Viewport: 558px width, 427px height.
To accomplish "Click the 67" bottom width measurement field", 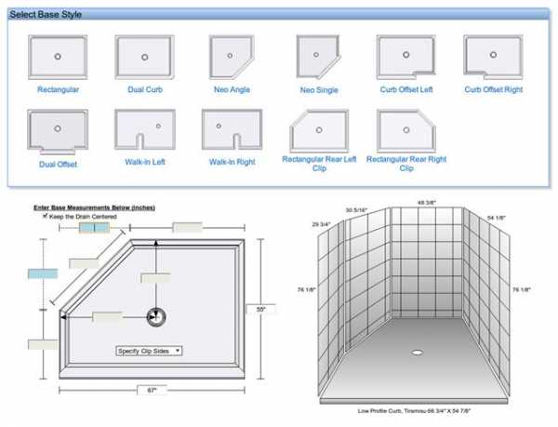I will point(152,391).
